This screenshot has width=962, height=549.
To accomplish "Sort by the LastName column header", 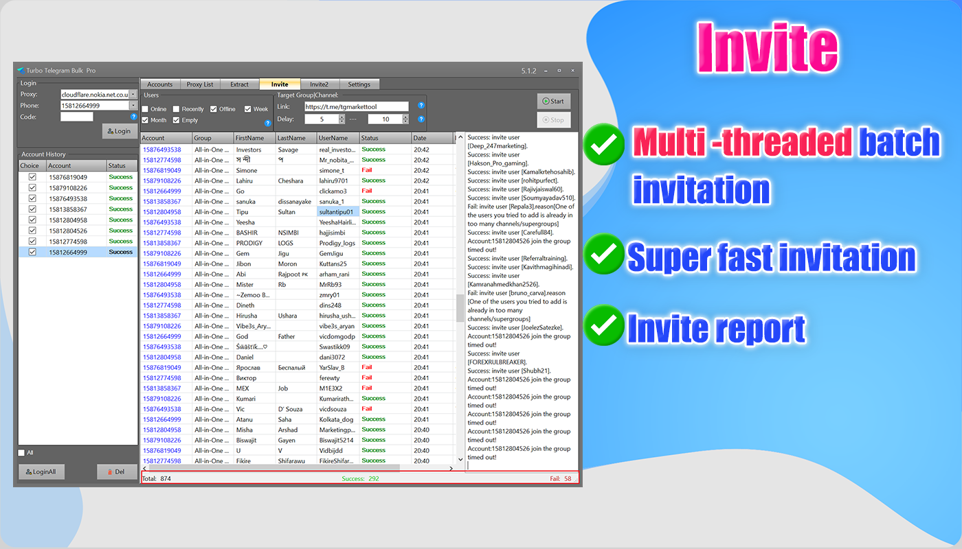I will tap(295, 138).
